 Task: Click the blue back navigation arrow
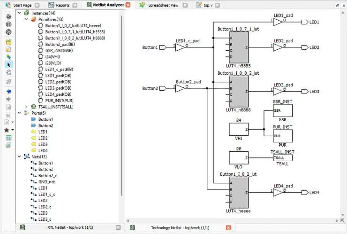tap(8, 92)
